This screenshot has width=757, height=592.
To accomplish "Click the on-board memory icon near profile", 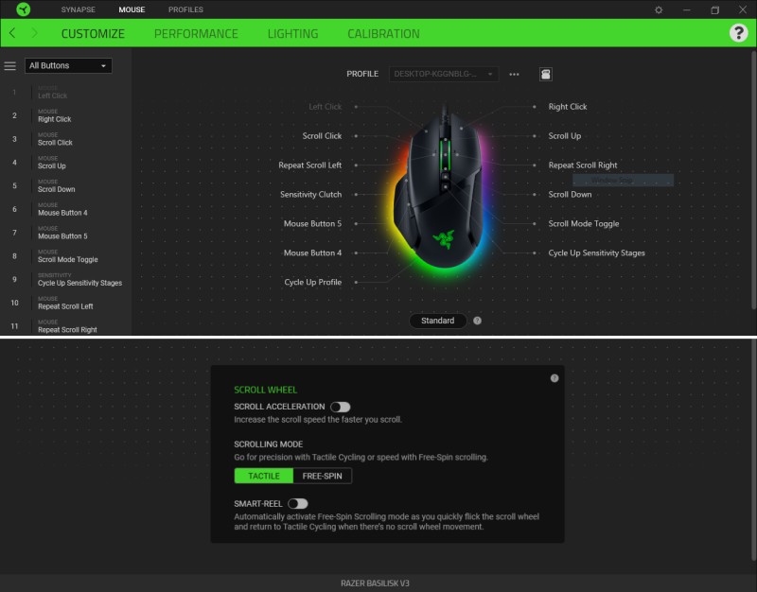I will (546, 74).
